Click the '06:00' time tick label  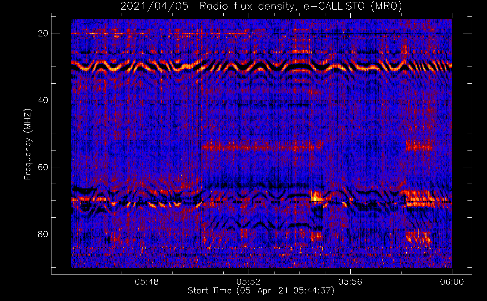pos(452,282)
